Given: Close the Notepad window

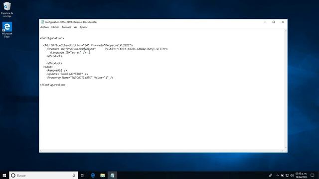Looking at the screenshot, I should 283,22.
